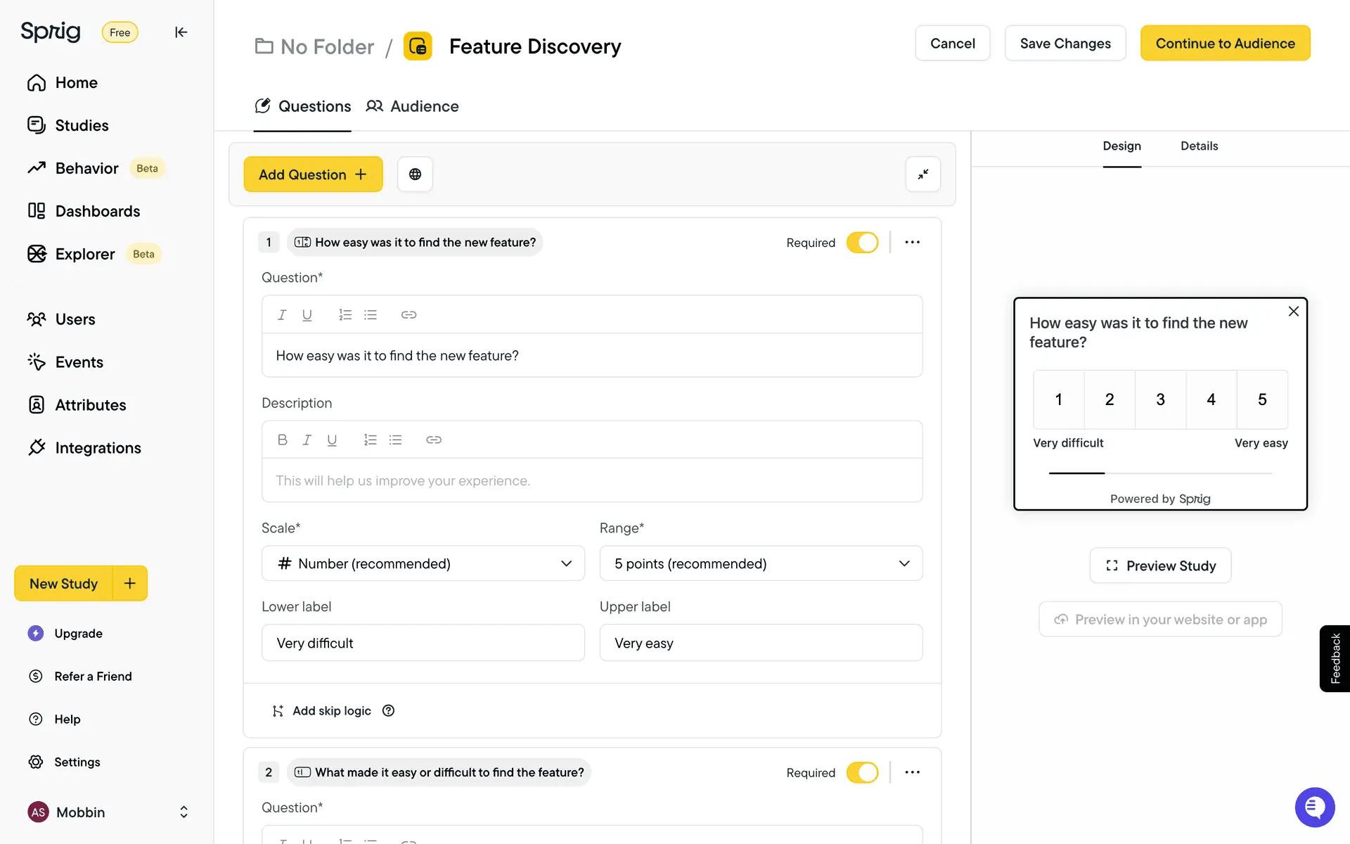
Task: Open the Range points dropdown
Action: [x=761, y=563]
